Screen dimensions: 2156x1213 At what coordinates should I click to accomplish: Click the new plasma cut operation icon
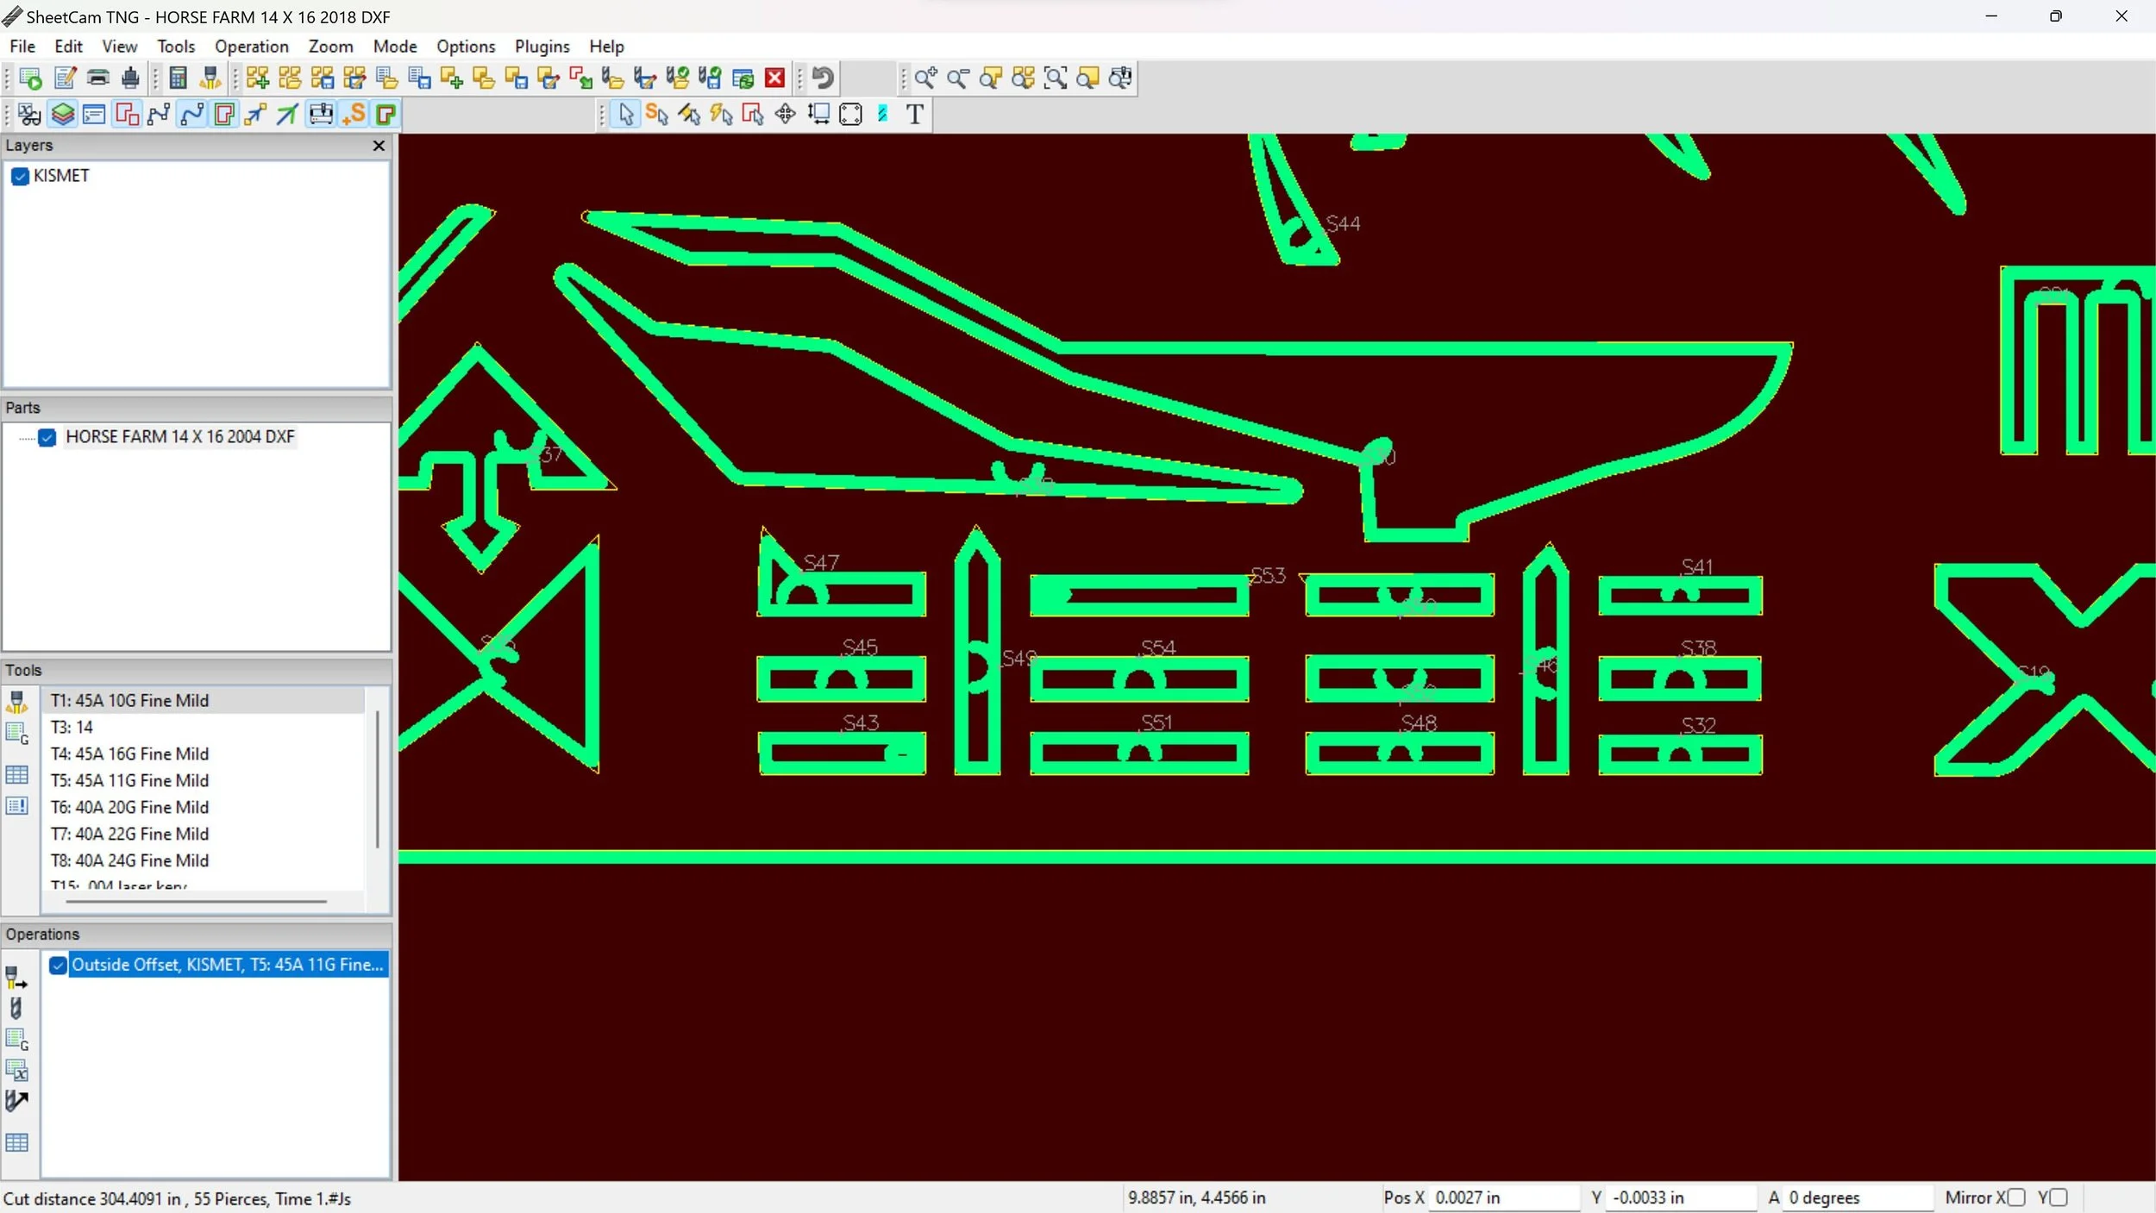[x=16, y=978]
